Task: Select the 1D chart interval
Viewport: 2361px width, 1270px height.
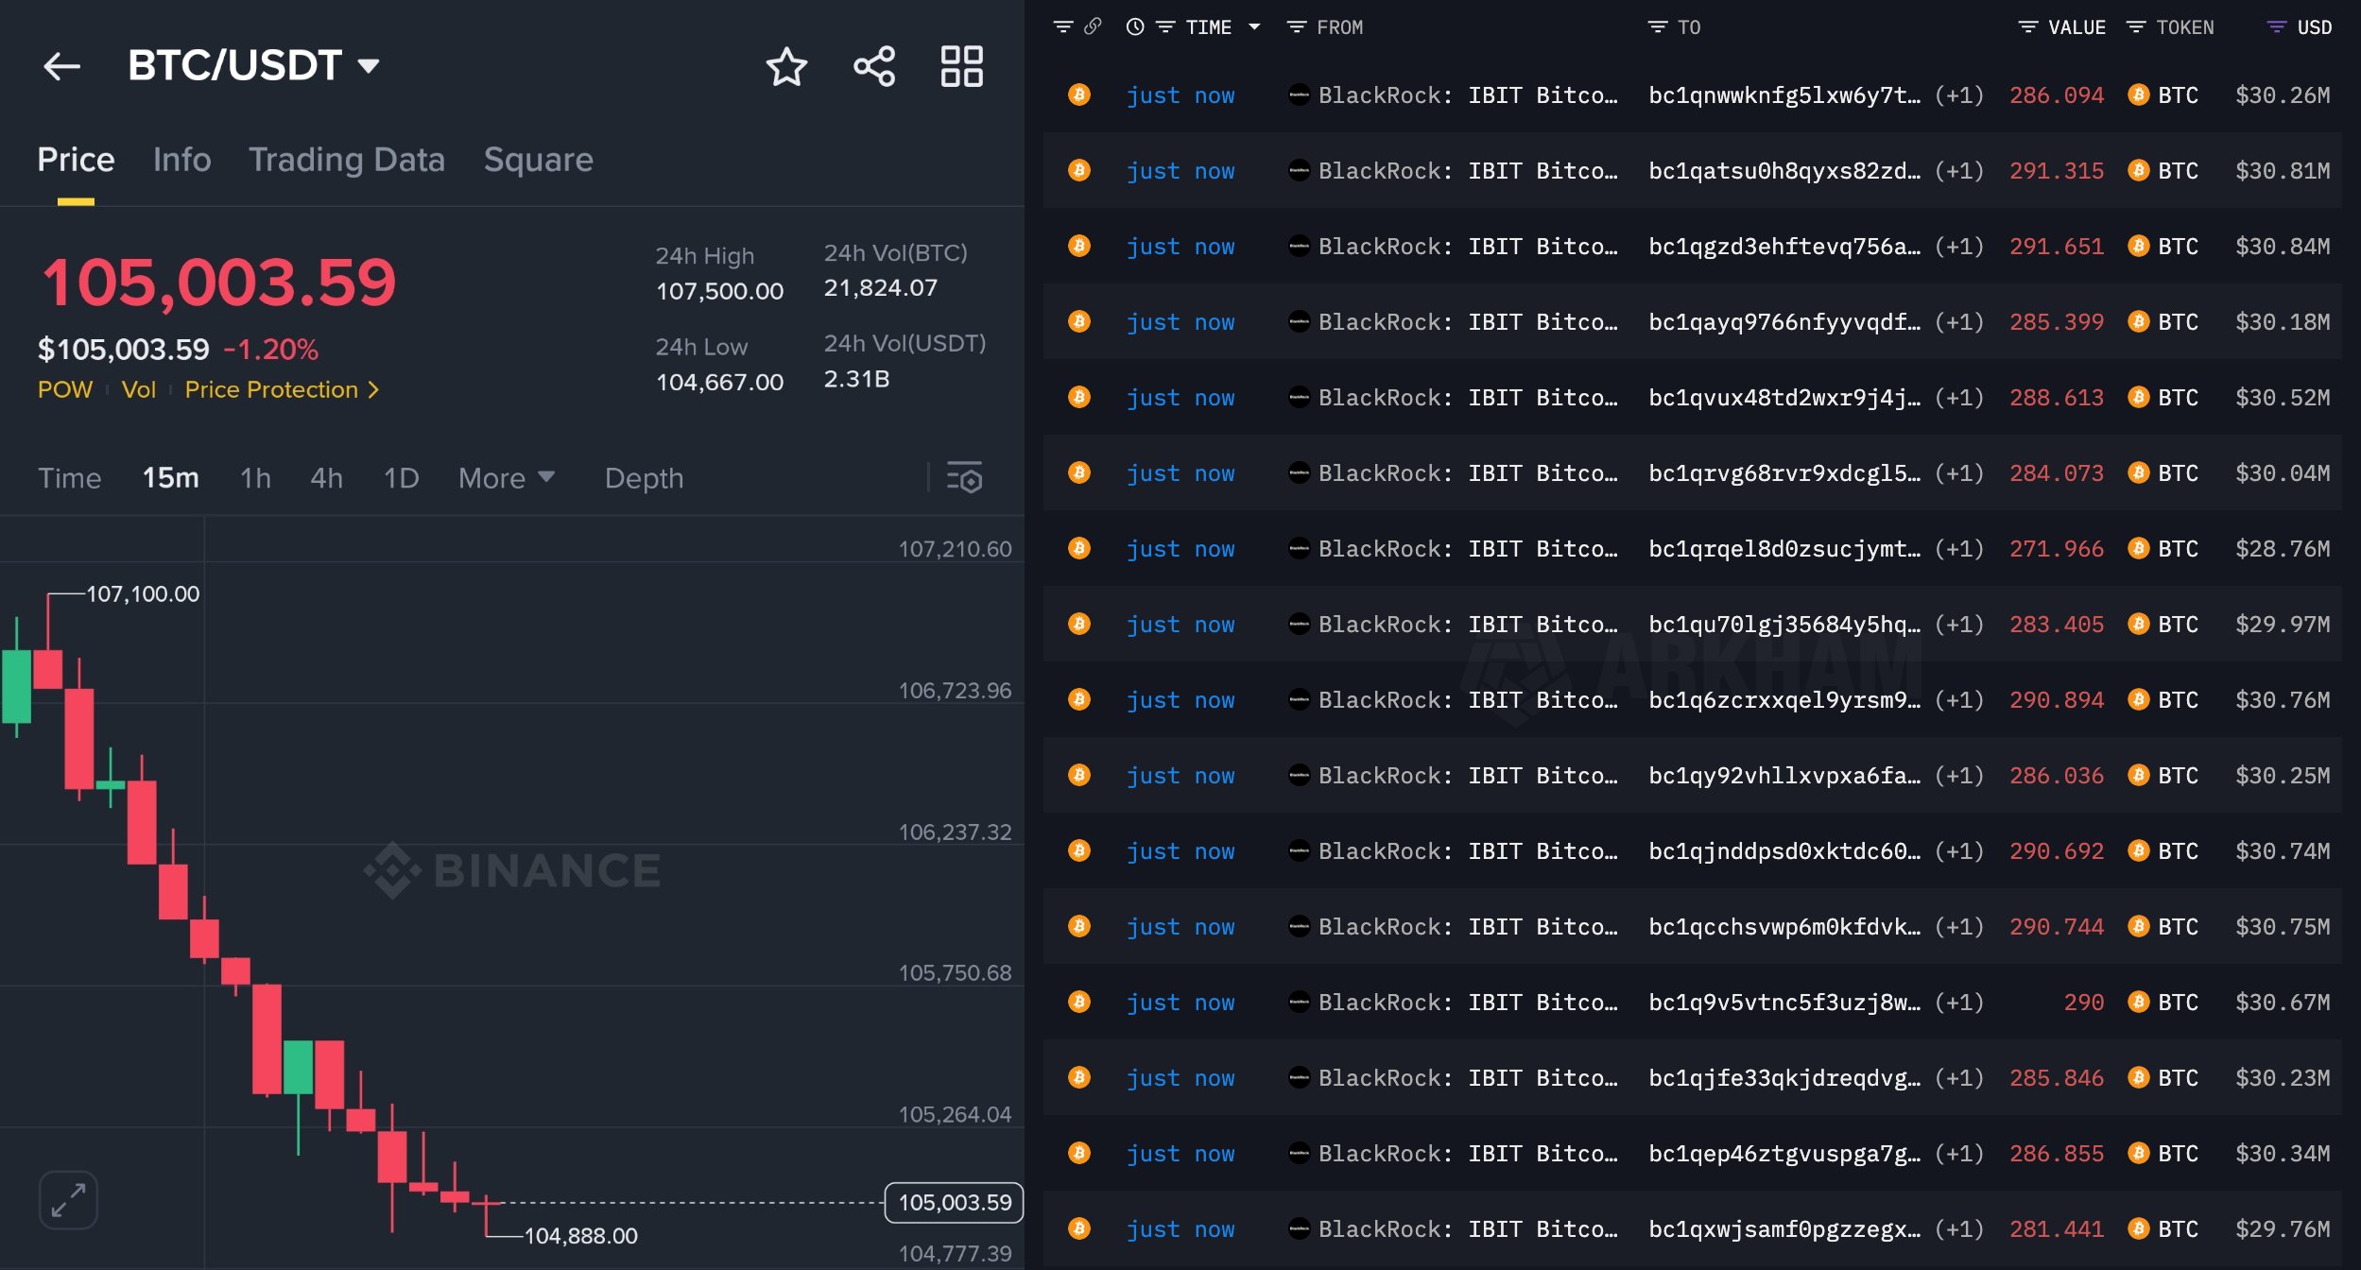Action: coord(401,478)
